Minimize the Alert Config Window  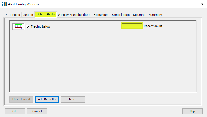coord(177,4)
